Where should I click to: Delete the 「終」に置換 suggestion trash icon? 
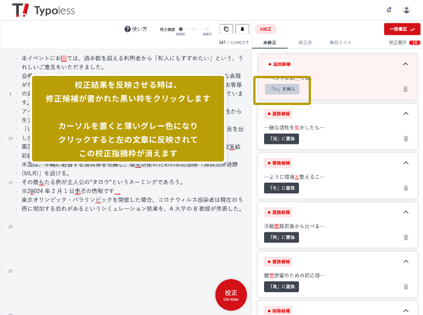[x=405, y=237]
